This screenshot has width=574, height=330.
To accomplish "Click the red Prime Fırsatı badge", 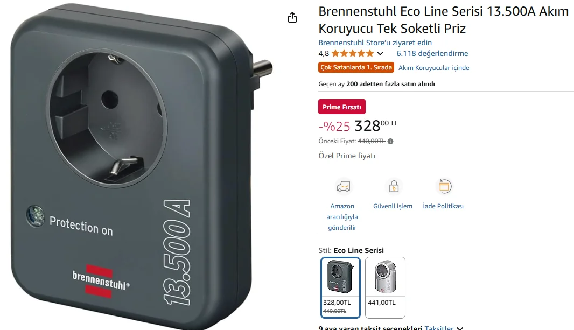I will pos(342,107).
